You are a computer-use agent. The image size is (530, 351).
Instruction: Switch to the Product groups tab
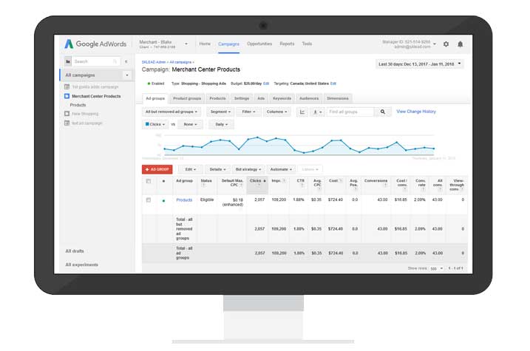(187, 98)
